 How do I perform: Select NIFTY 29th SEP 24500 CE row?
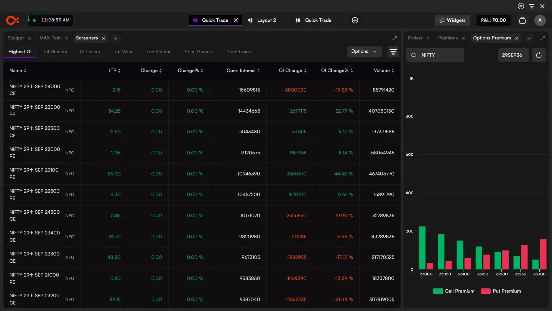click(x=202, y=216)
